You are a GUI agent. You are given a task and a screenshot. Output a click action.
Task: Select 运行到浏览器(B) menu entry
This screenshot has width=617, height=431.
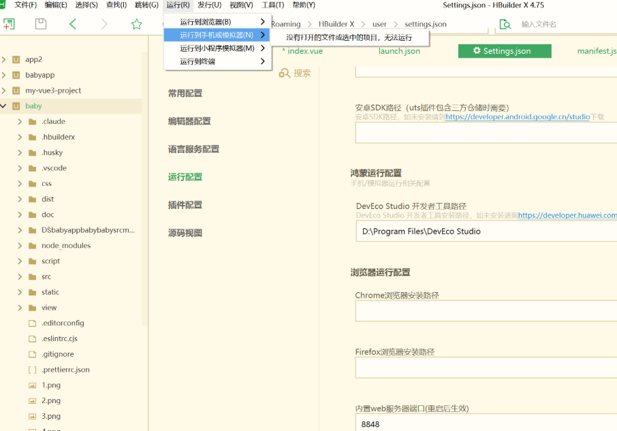205,22
